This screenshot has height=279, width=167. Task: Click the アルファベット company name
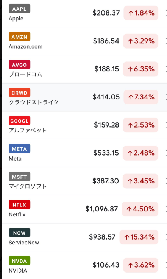point(28,131)
